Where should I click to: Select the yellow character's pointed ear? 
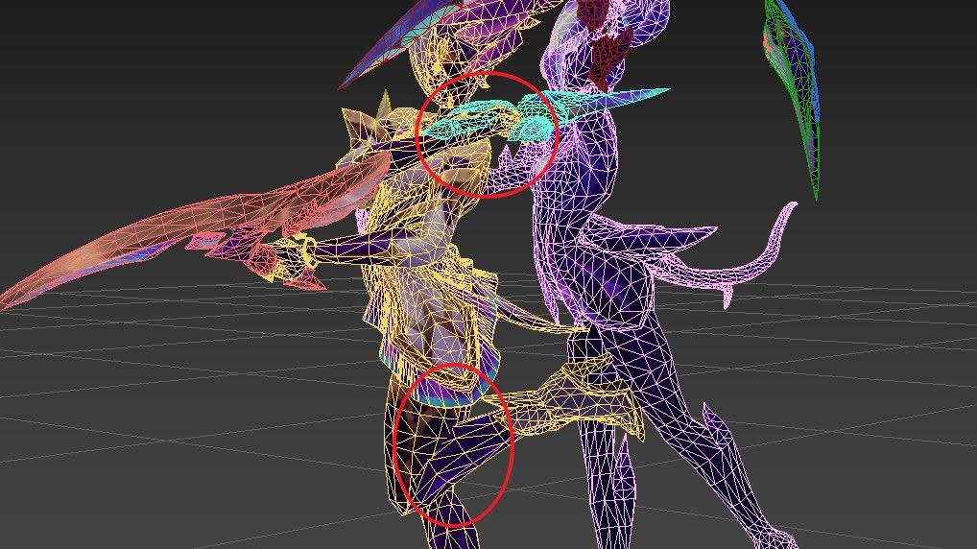(x=362, y=124)
